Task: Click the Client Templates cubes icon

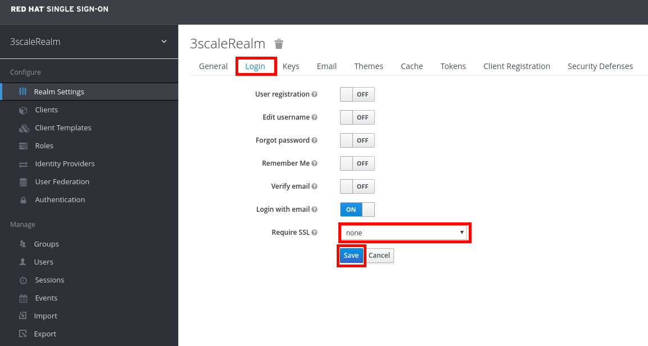Action: tap(24, 128)
